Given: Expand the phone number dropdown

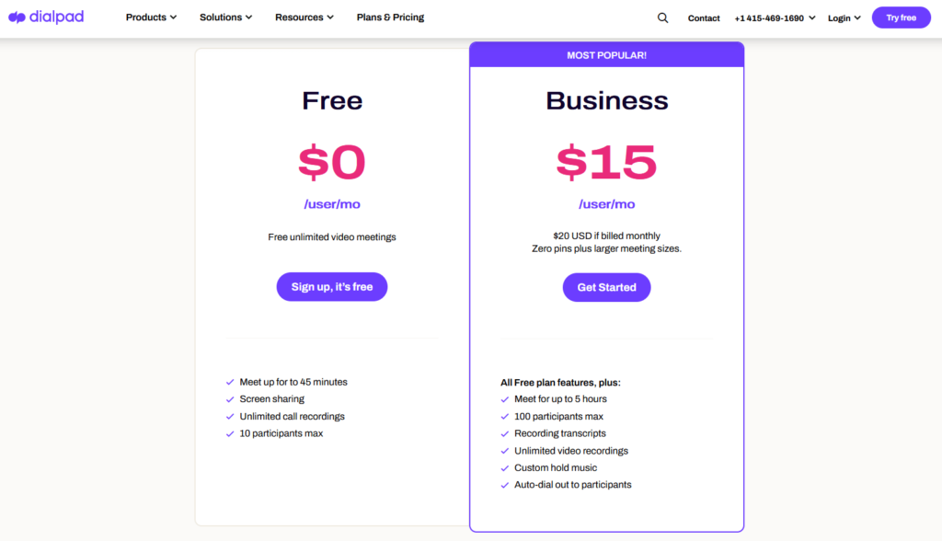Looking at the screenshot, I should [x=775, y=18].
